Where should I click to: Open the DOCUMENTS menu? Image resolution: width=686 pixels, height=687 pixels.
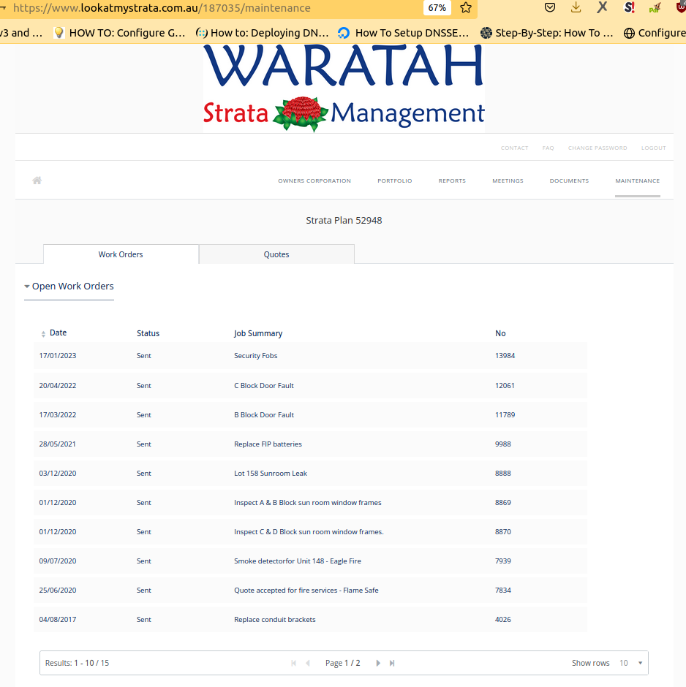tap(569, 181)
